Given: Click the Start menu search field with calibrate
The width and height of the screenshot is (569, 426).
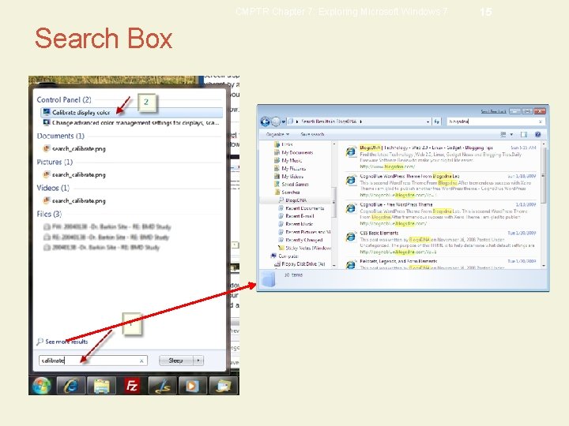Looking at the screenshot, I should (x=93, y=361).
